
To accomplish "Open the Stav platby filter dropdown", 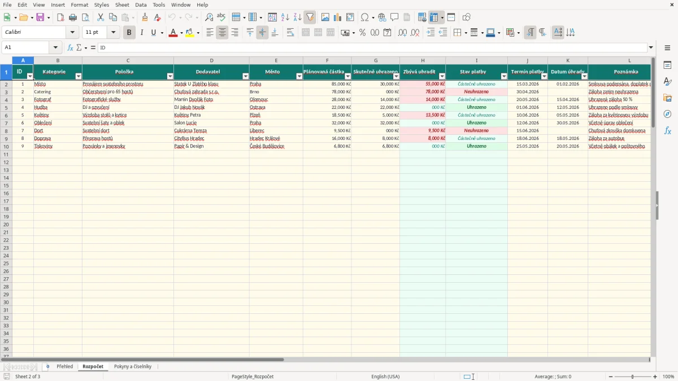I will point(504,76).
